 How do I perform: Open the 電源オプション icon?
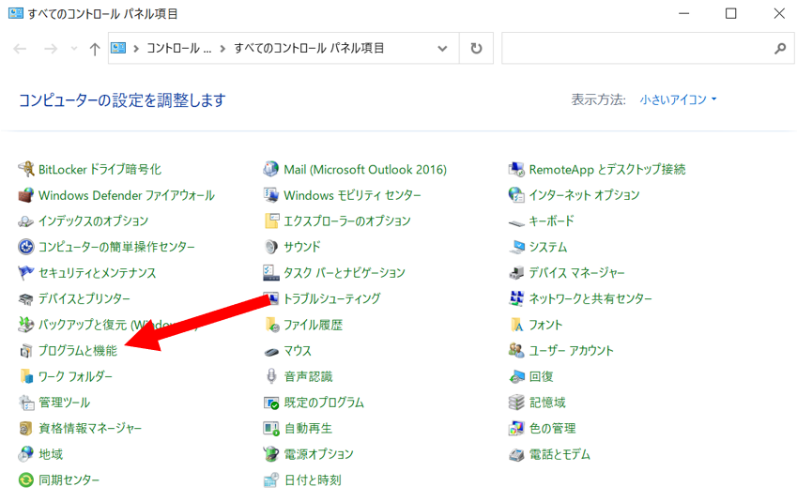pyautogui.click(x=271, y=454)
